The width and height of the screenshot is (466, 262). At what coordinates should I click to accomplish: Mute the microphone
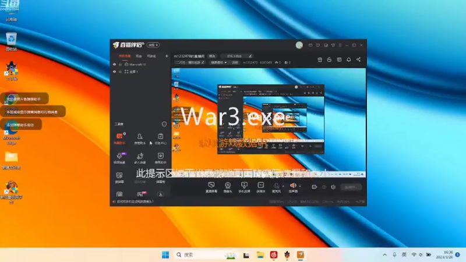tap(276, 187)
